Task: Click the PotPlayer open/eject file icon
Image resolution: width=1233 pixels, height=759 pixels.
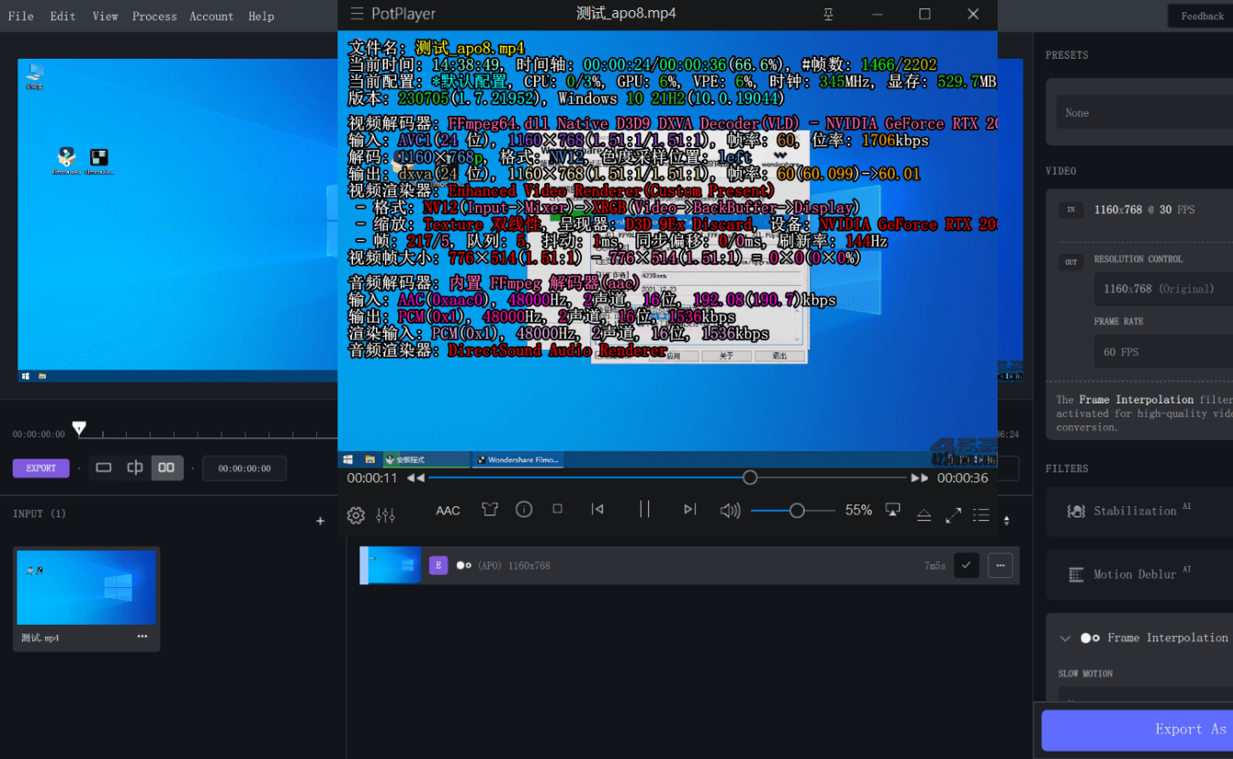Action: [924, 515]
